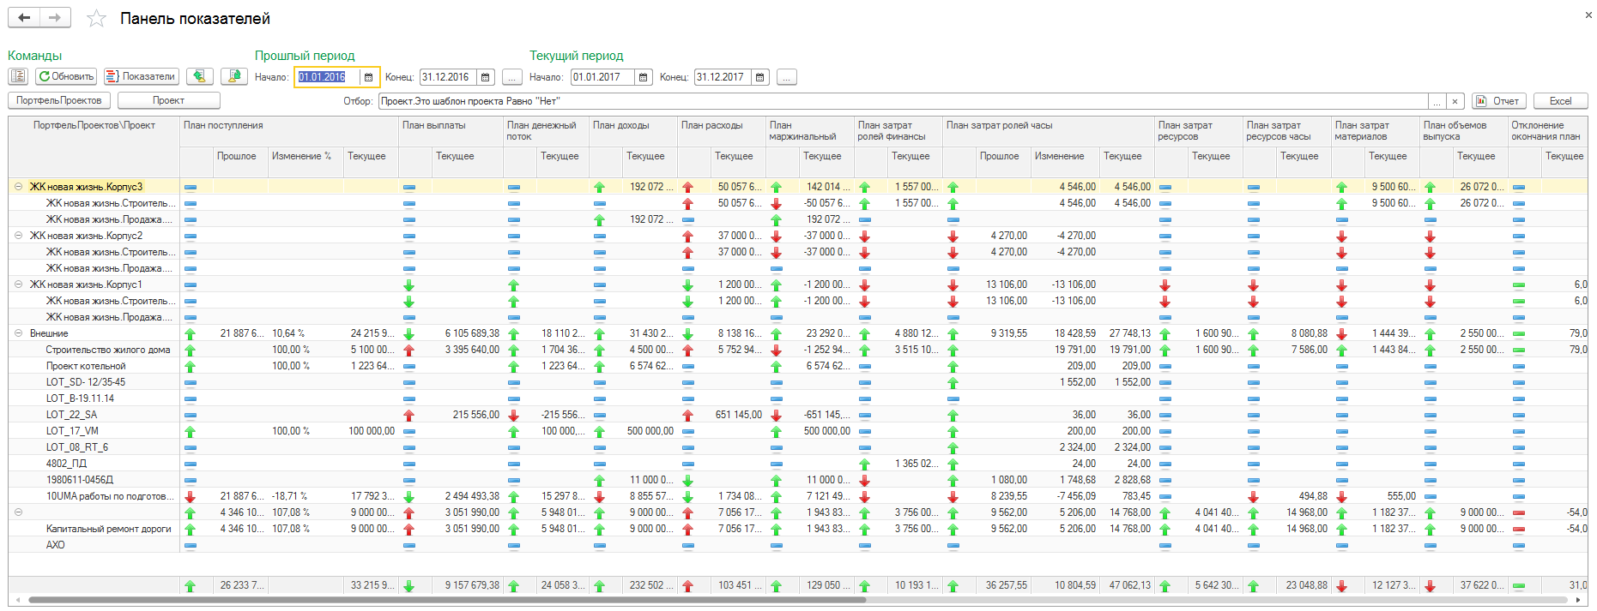Click the Проект grouping button
This screenshot has width=1597, height=611.
(x=169, y=100)
